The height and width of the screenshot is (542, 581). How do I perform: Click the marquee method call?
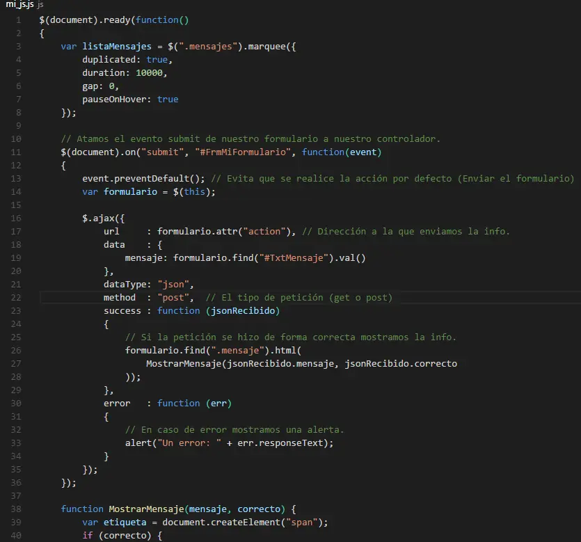[266, 47]
